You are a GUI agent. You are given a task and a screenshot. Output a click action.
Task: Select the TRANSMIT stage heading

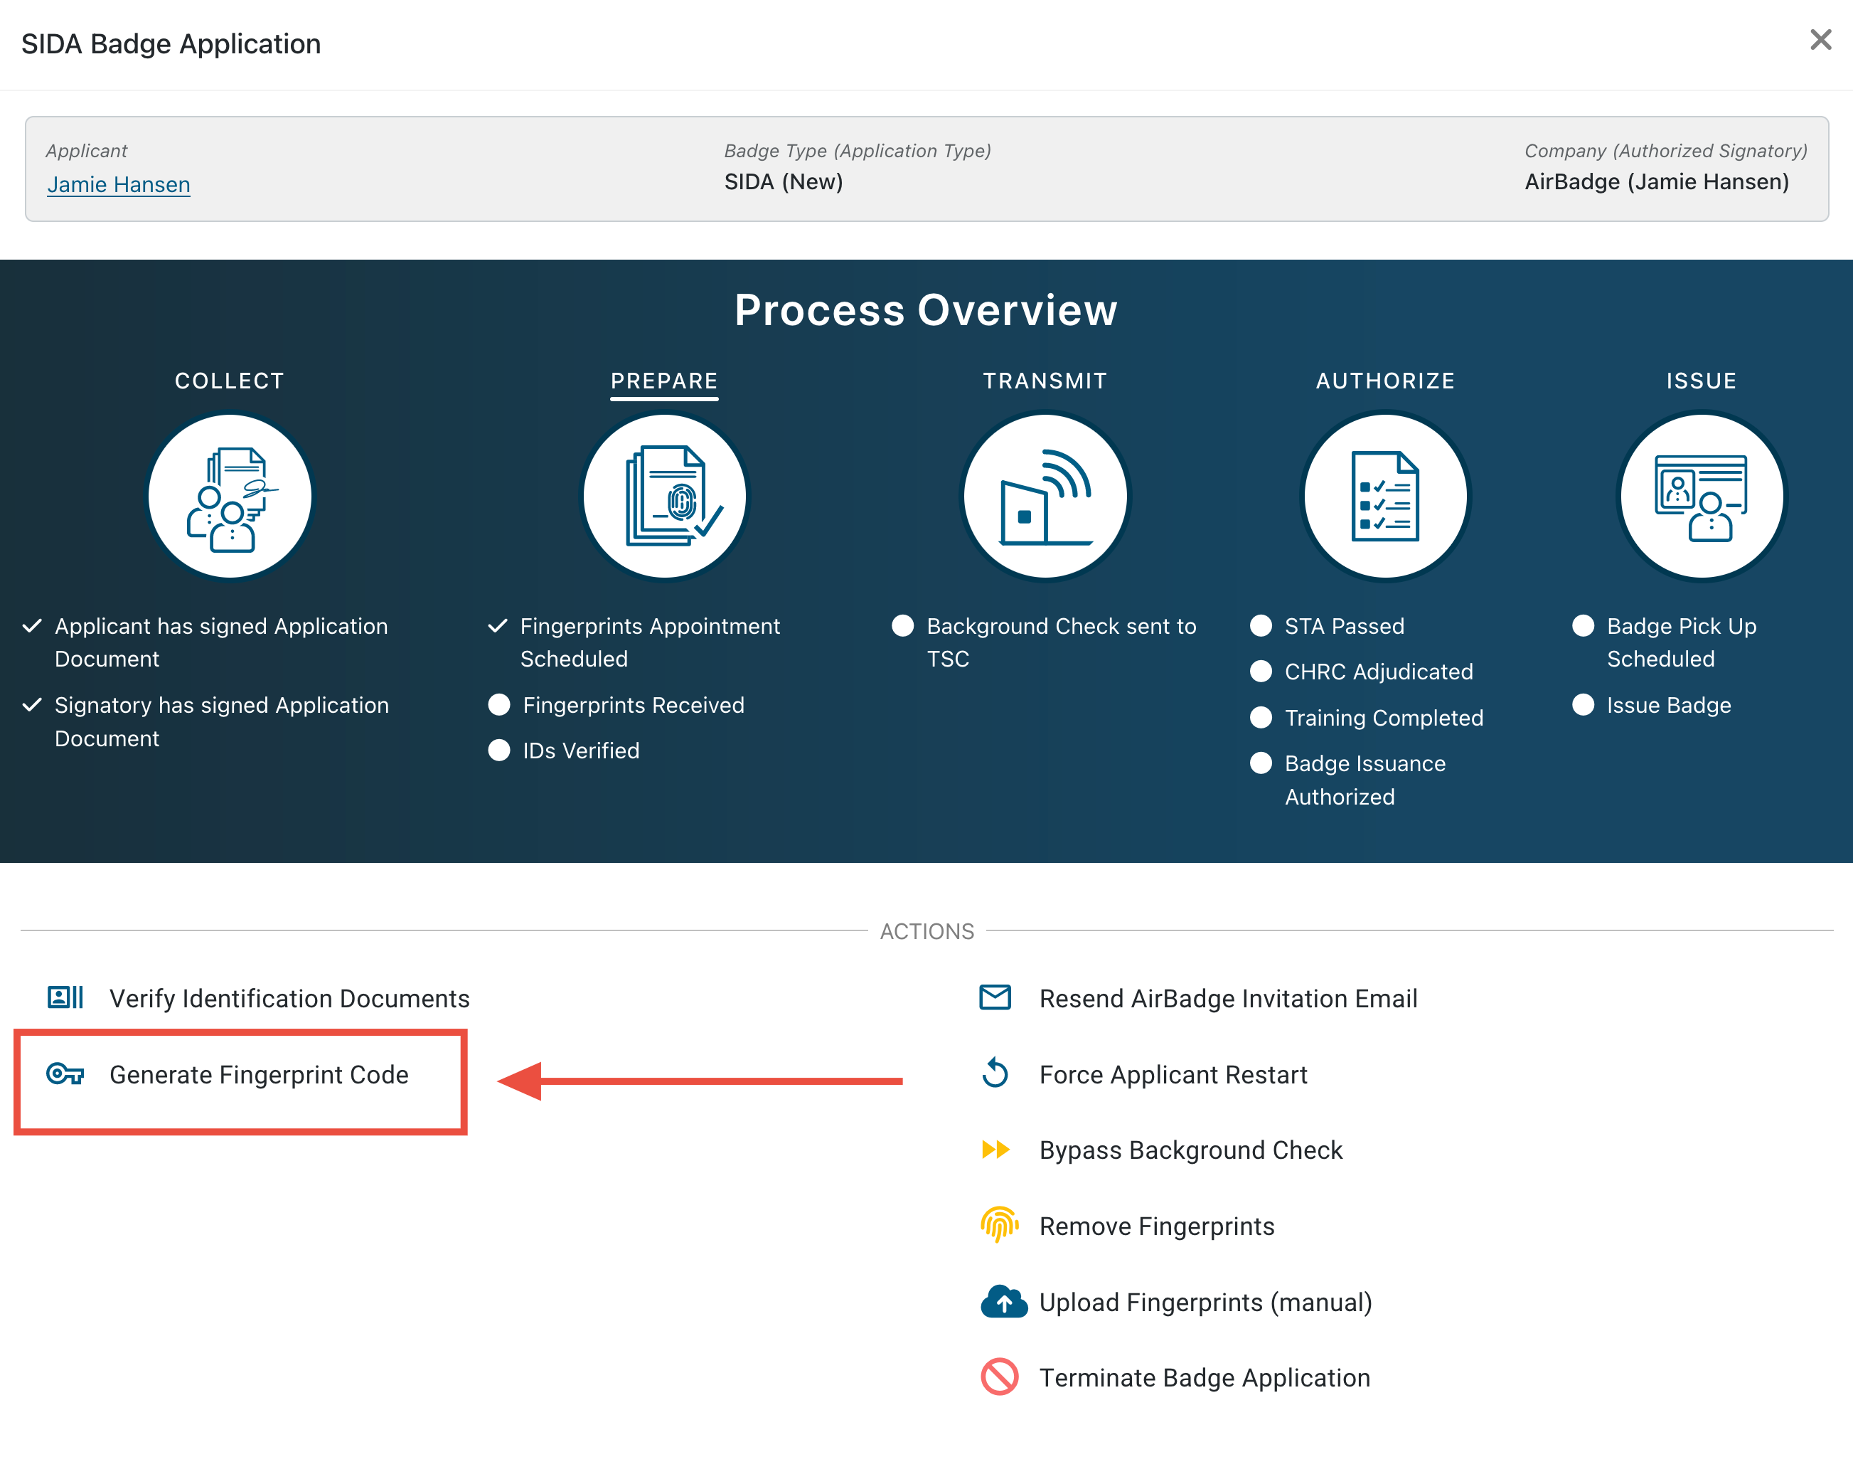tap(1045, 381)
